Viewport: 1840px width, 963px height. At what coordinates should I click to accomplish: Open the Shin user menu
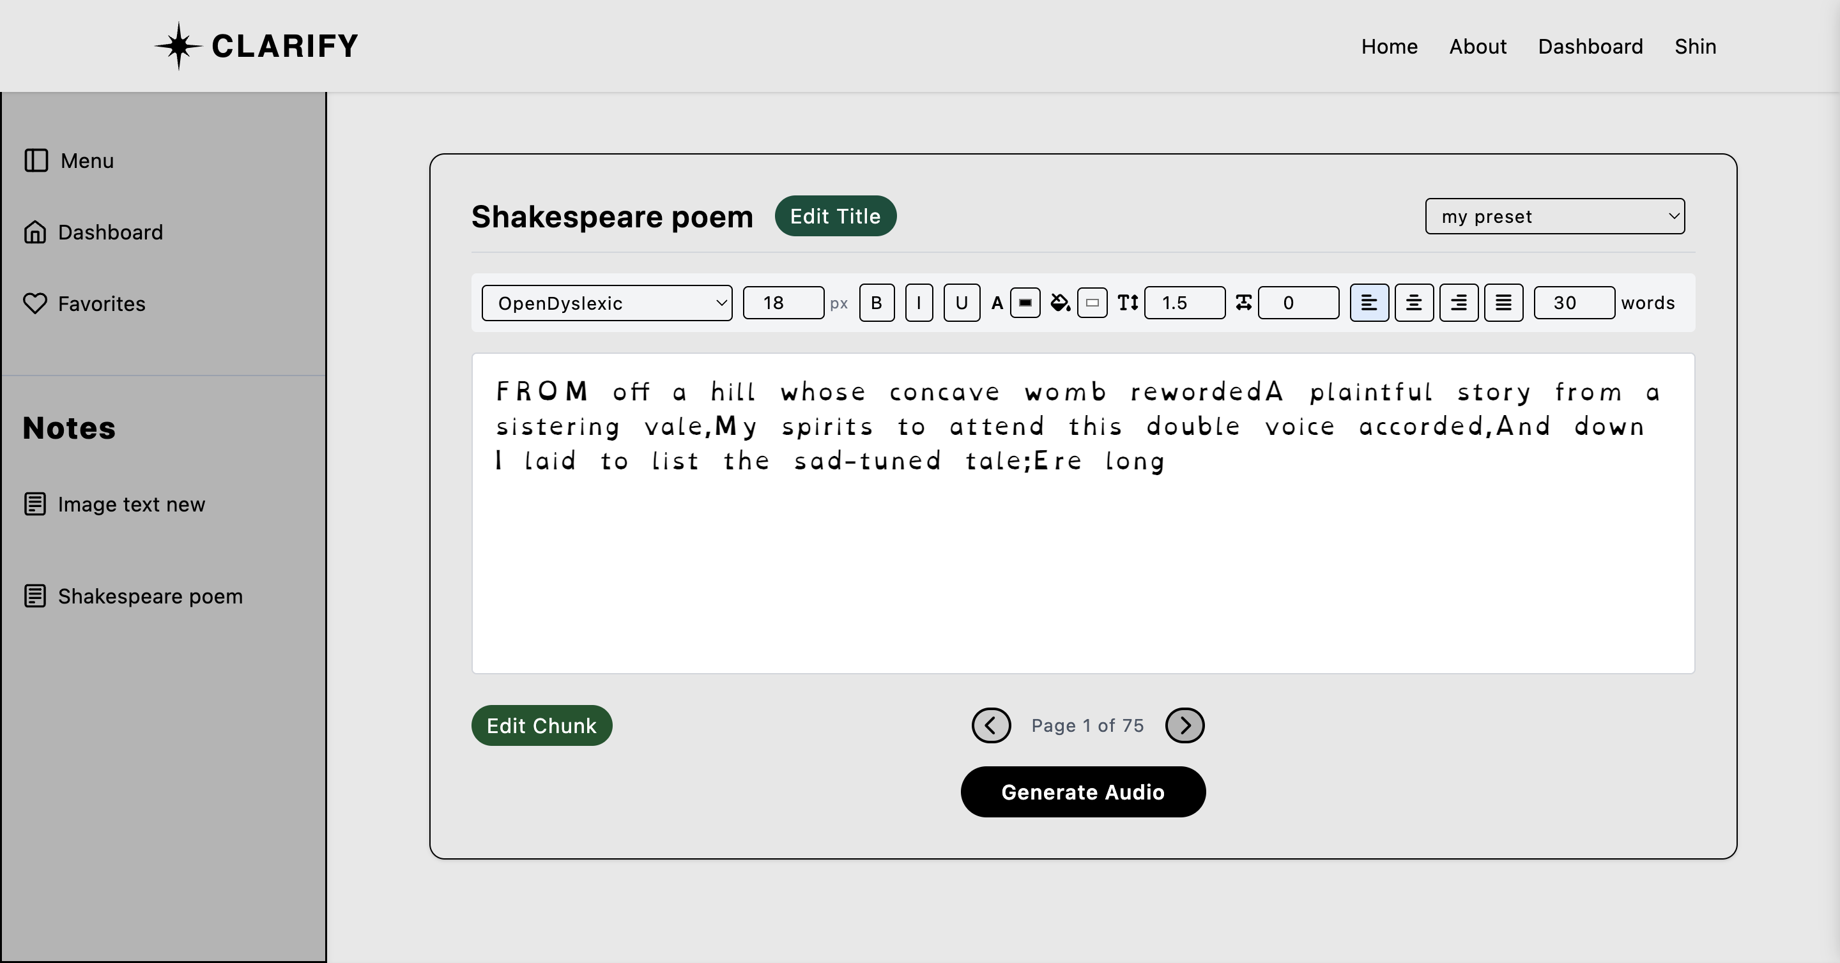pyautogui.click(x=1695, y=47)
